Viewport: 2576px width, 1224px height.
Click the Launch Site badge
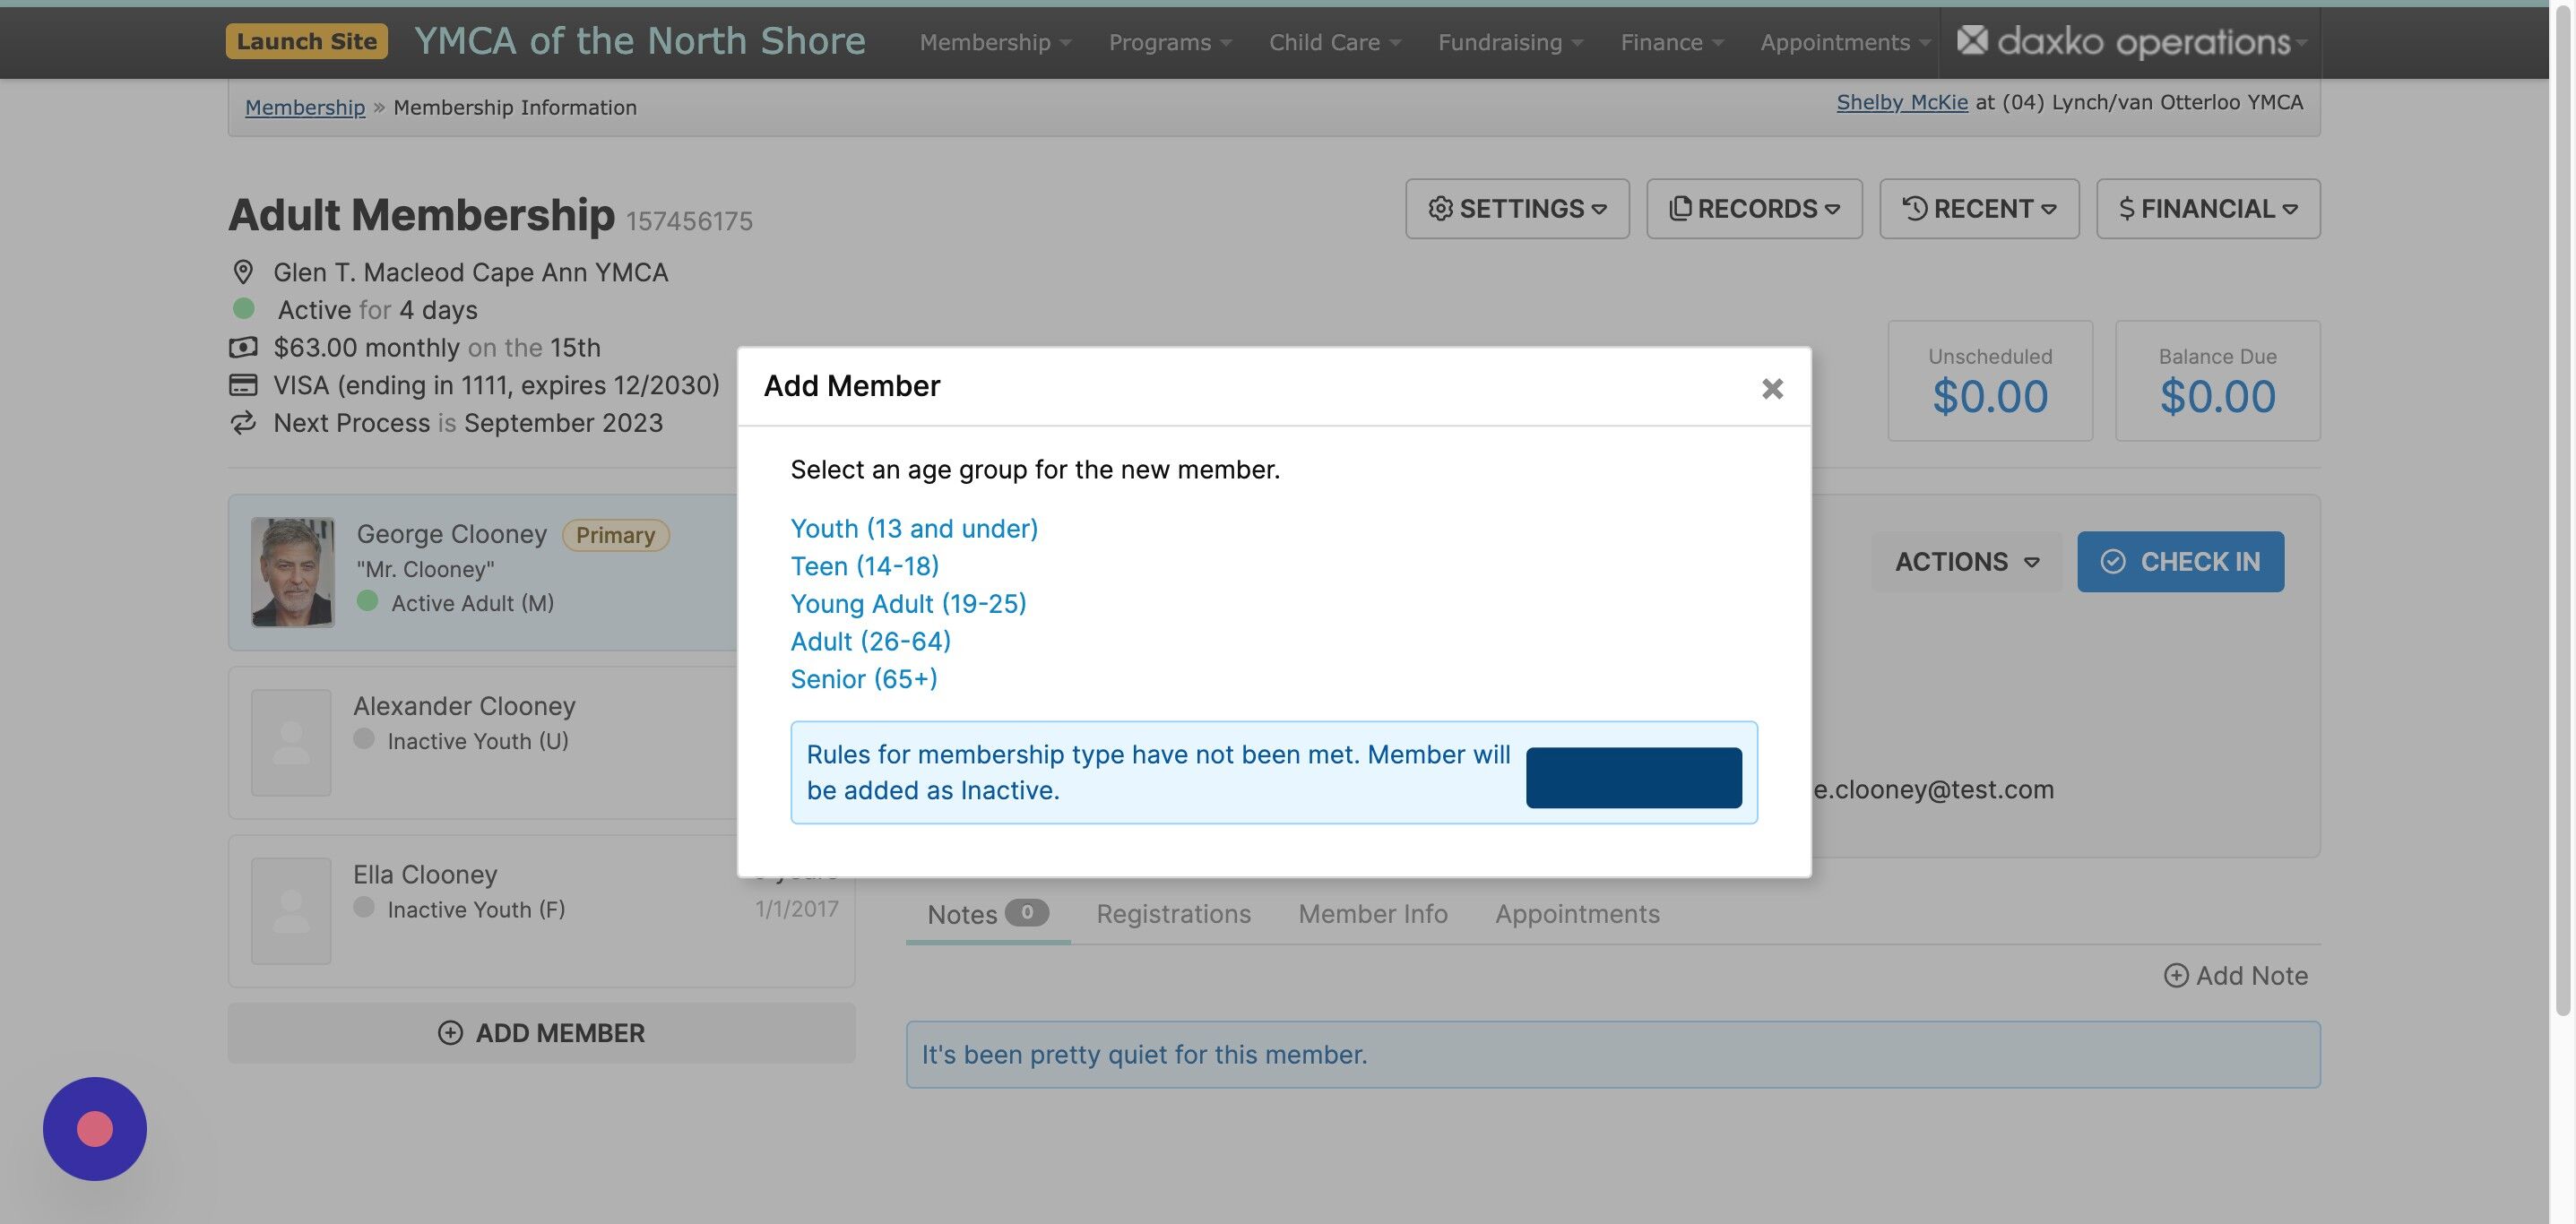coord(306,41)
